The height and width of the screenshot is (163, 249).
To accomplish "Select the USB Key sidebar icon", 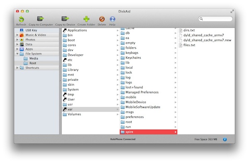I will click(x=22, y=30).
